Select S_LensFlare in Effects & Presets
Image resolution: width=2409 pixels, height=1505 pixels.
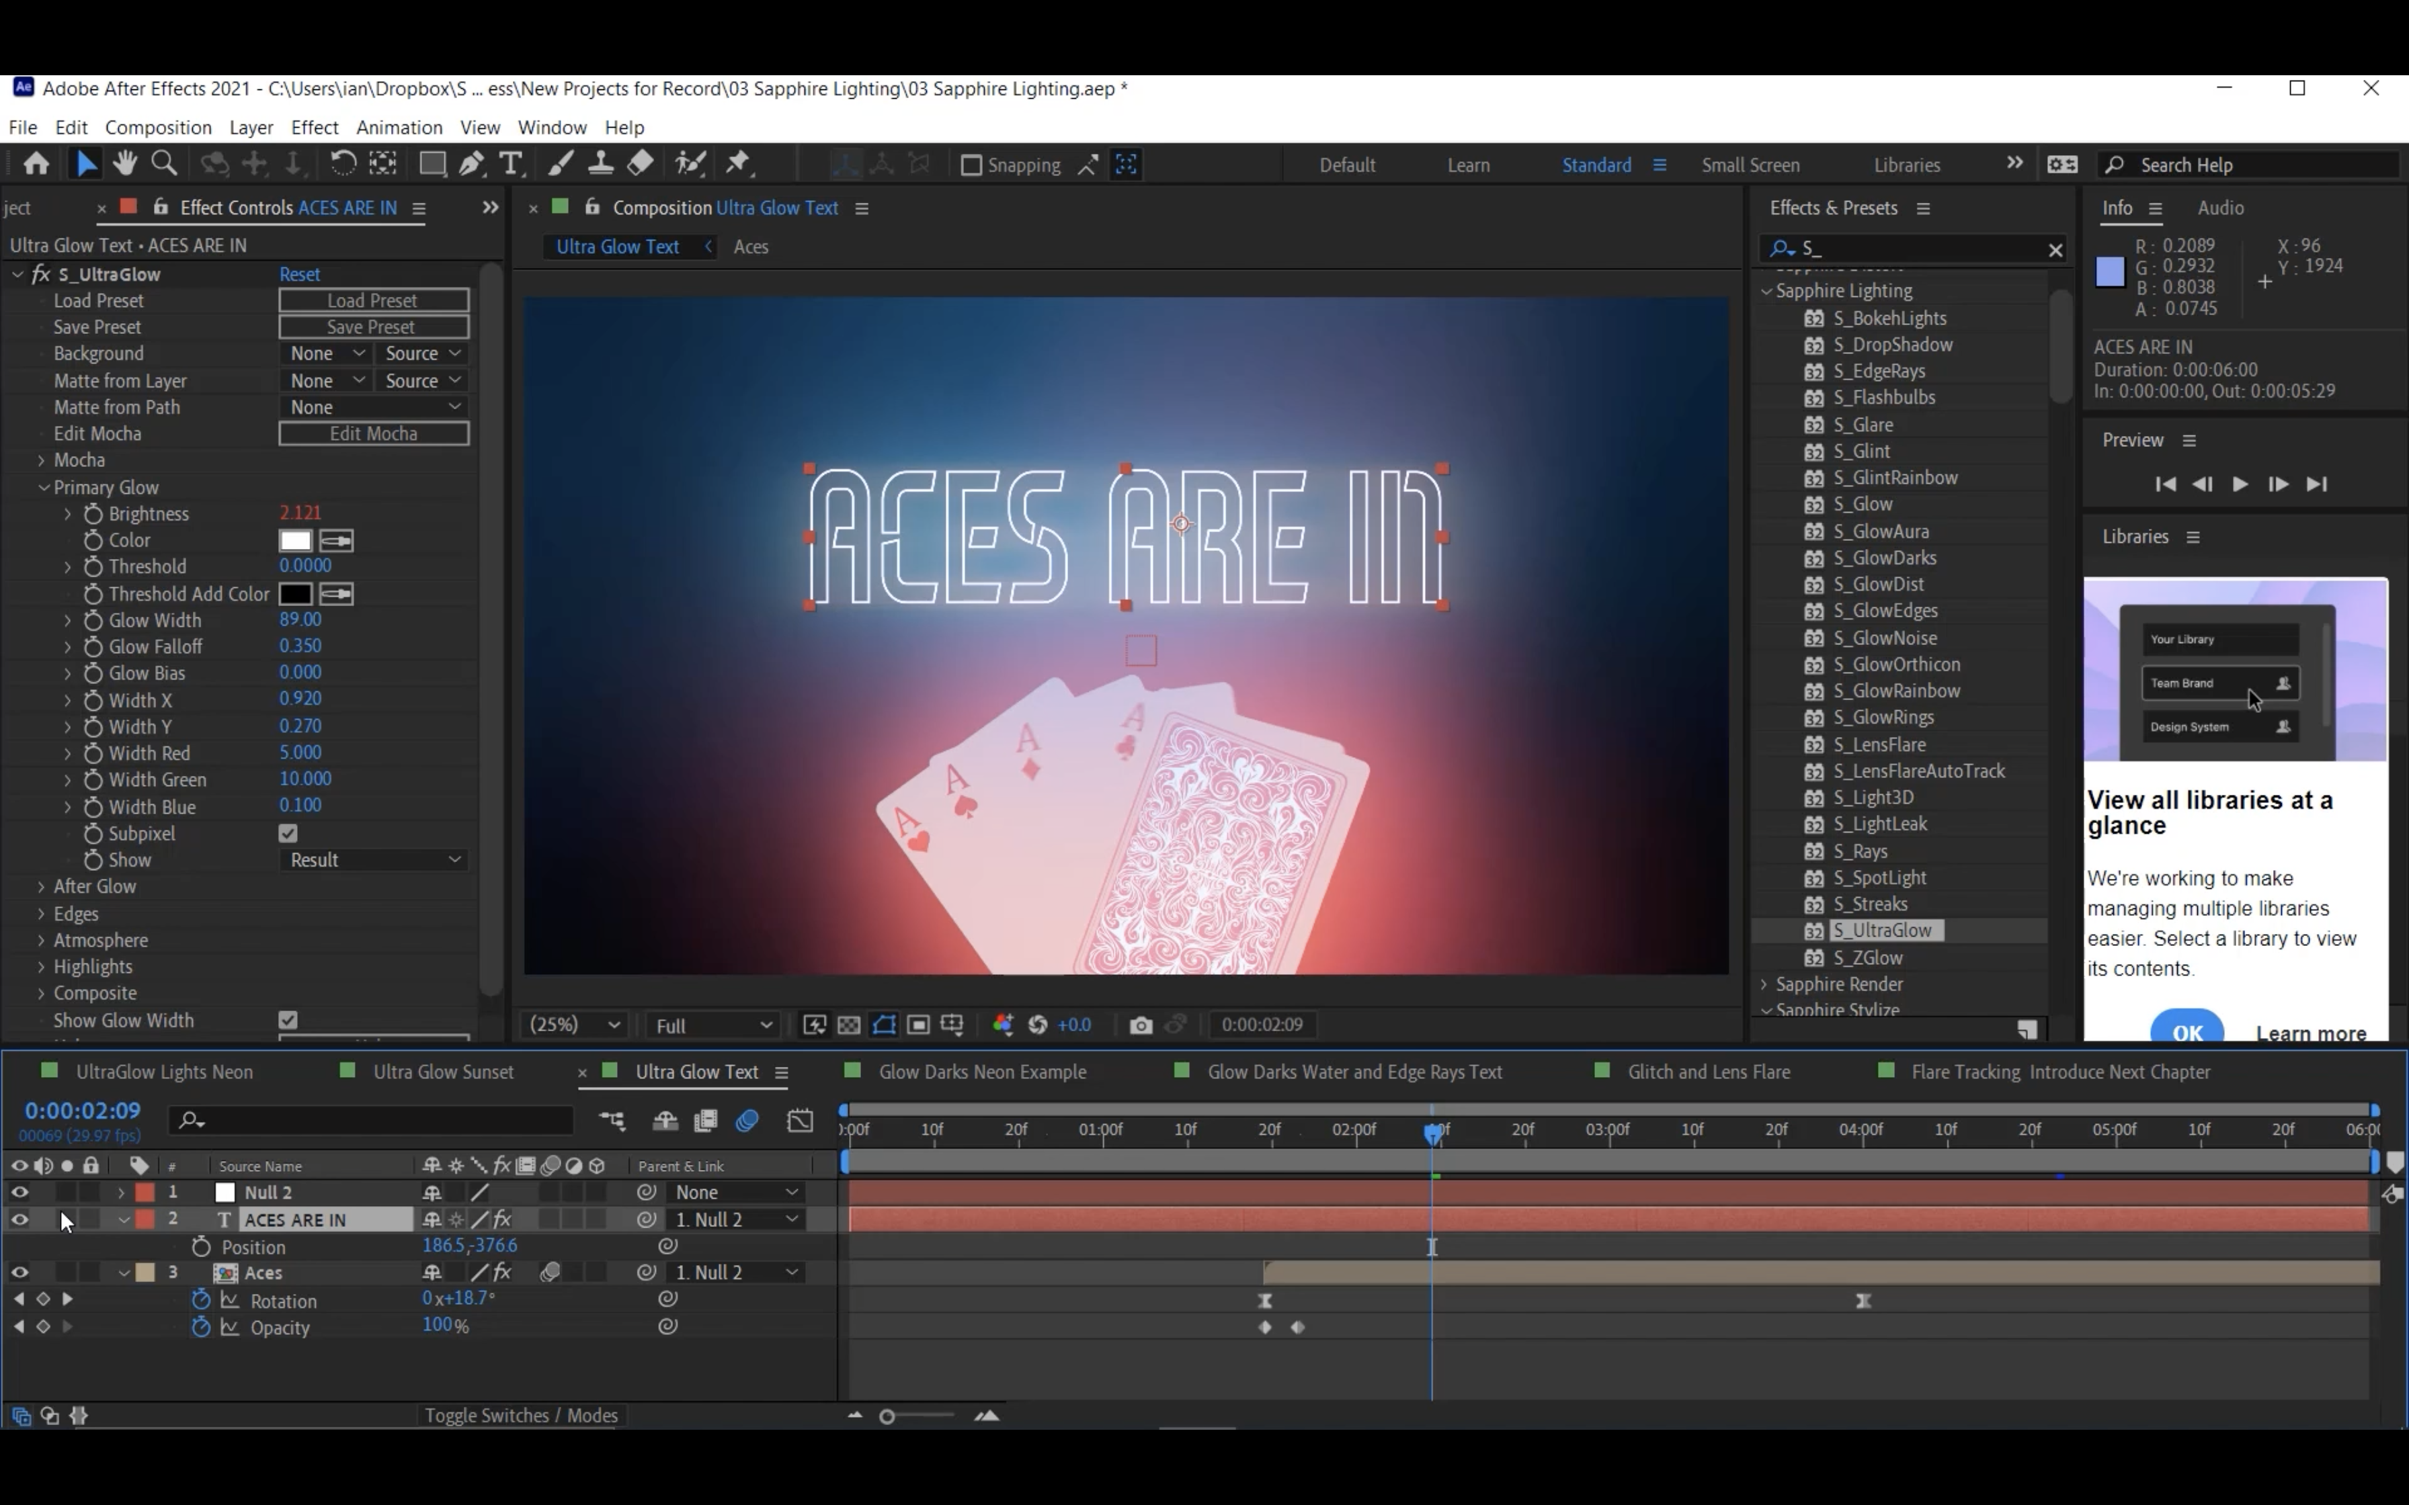click(x=1879, y=744)
